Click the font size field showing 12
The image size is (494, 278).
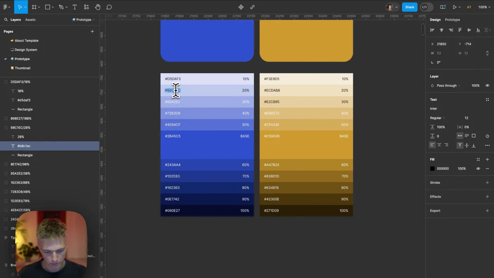[x=466, y=118]
